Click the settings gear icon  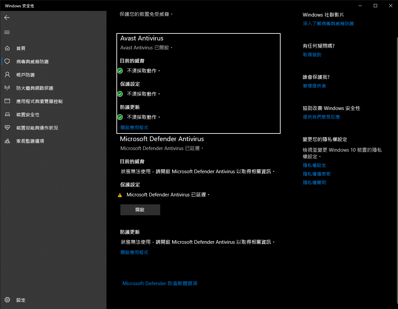[7, 300]
